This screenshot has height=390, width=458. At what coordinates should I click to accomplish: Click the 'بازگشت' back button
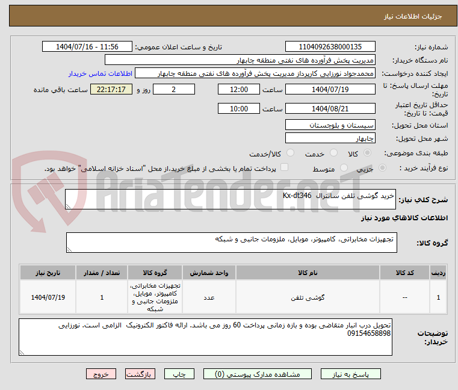pos(140,374)
